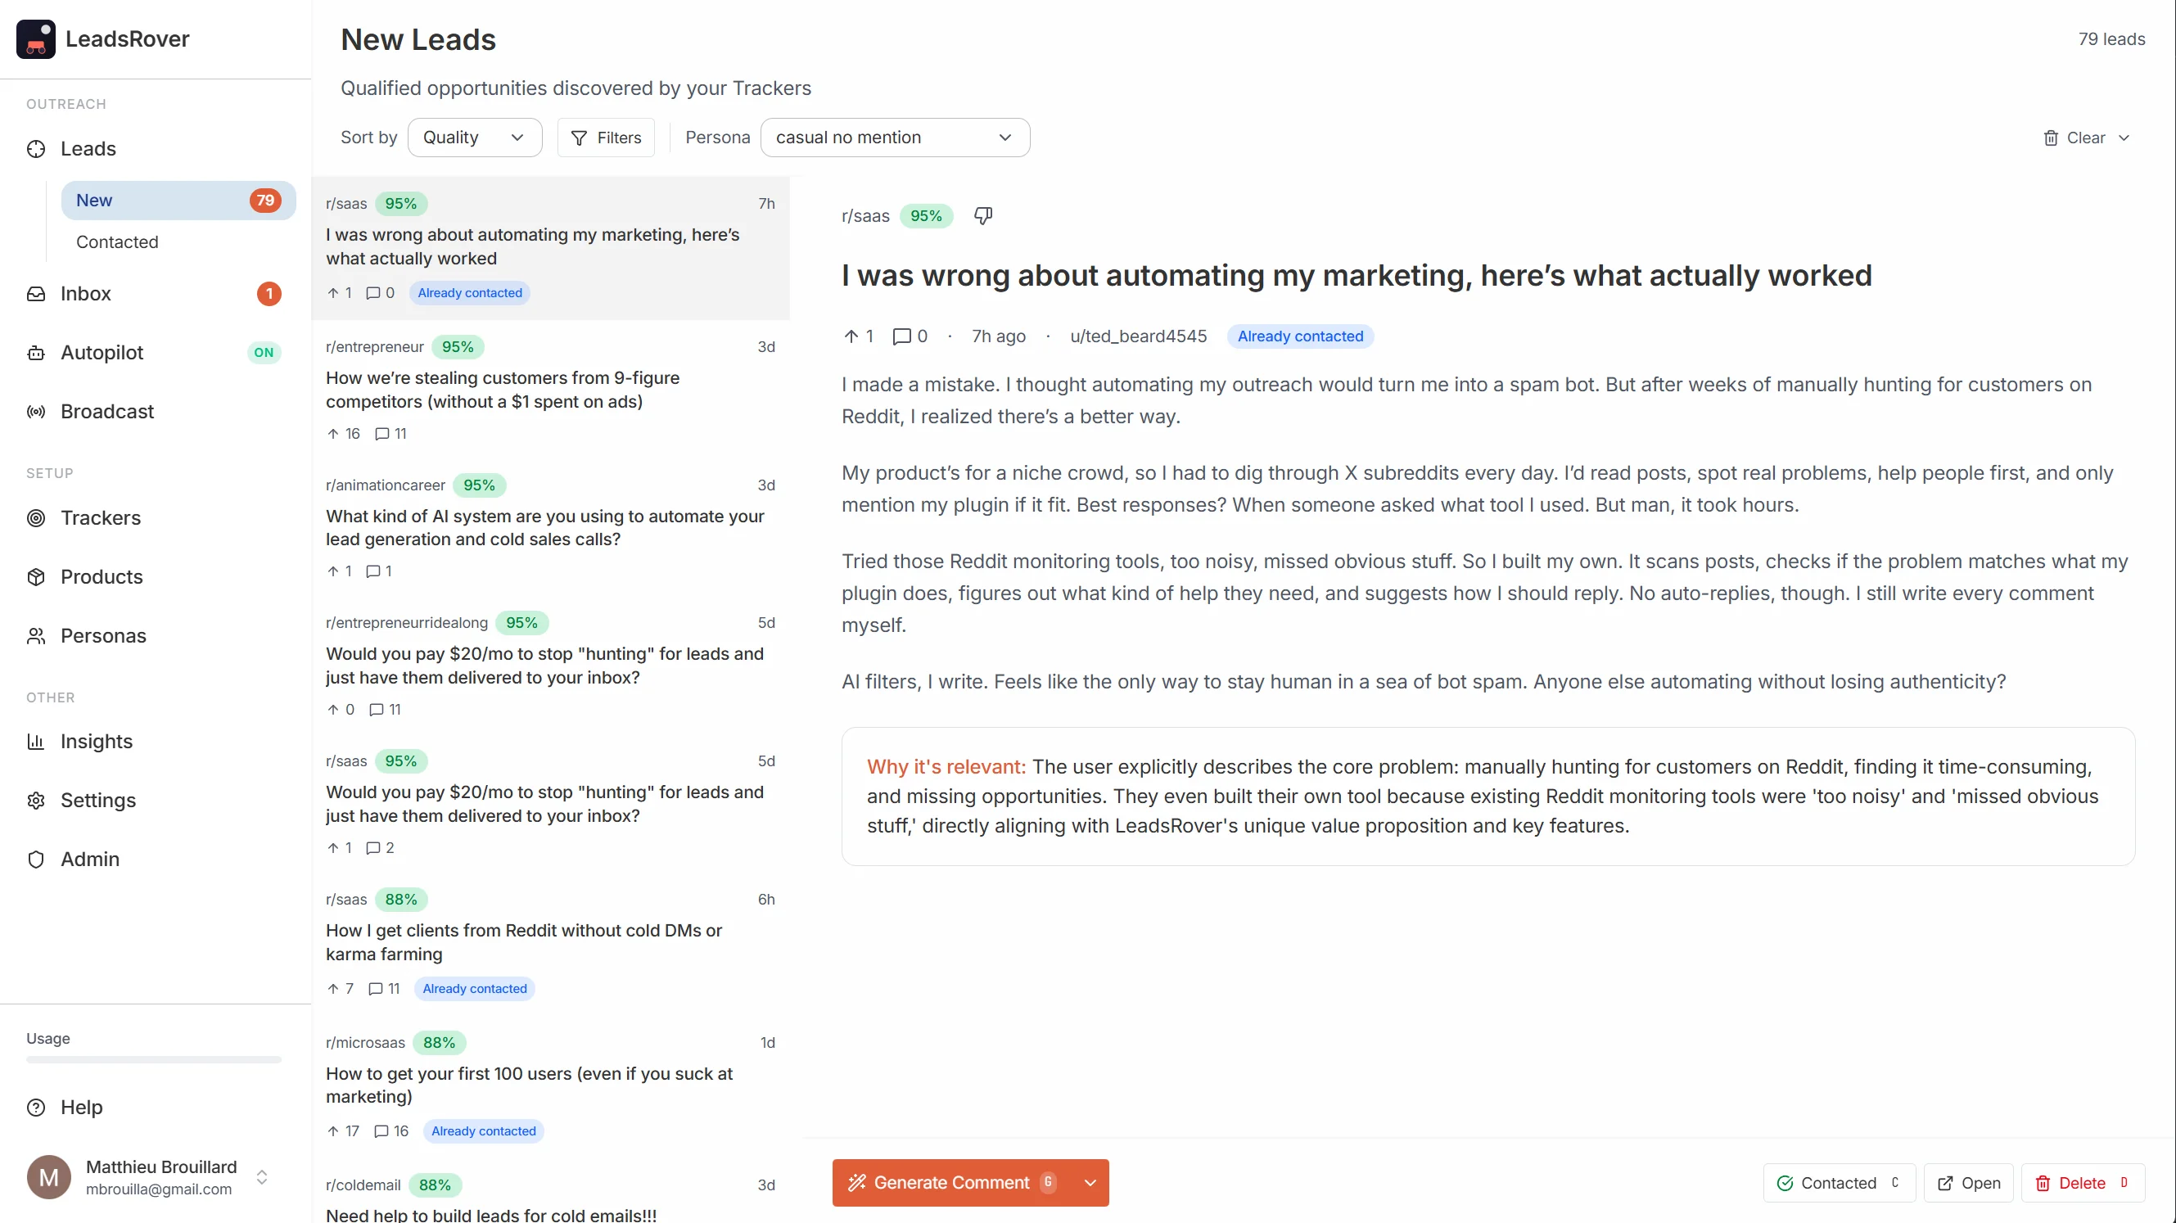Open Settings using the gear icon
The height and width of the screenshot is (1223, 2176).
click(36, 801)
